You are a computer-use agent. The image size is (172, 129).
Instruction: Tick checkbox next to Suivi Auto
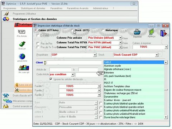click(x=101, y=103)
